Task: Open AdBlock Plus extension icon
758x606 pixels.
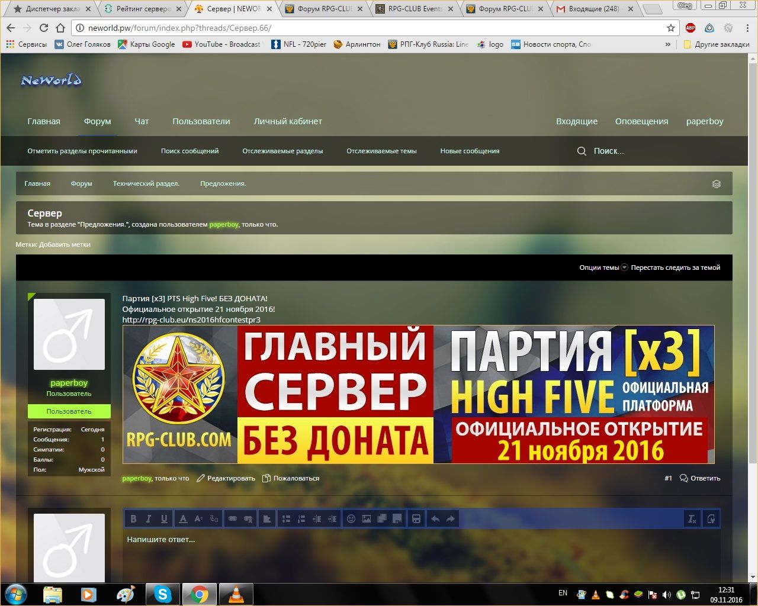Action: pyautogui.click(x=690, y=28)
